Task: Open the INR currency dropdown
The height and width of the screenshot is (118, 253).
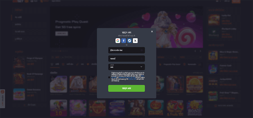Action: tap(126, 67)
